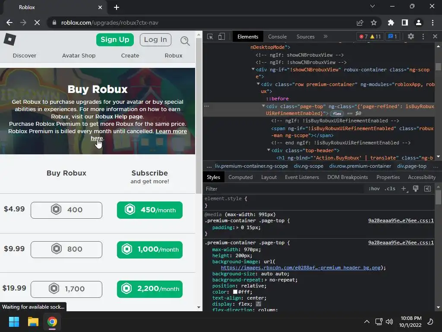442x332 pixels.
Task: Share this page icon in address bar
Action: [360, 22]
